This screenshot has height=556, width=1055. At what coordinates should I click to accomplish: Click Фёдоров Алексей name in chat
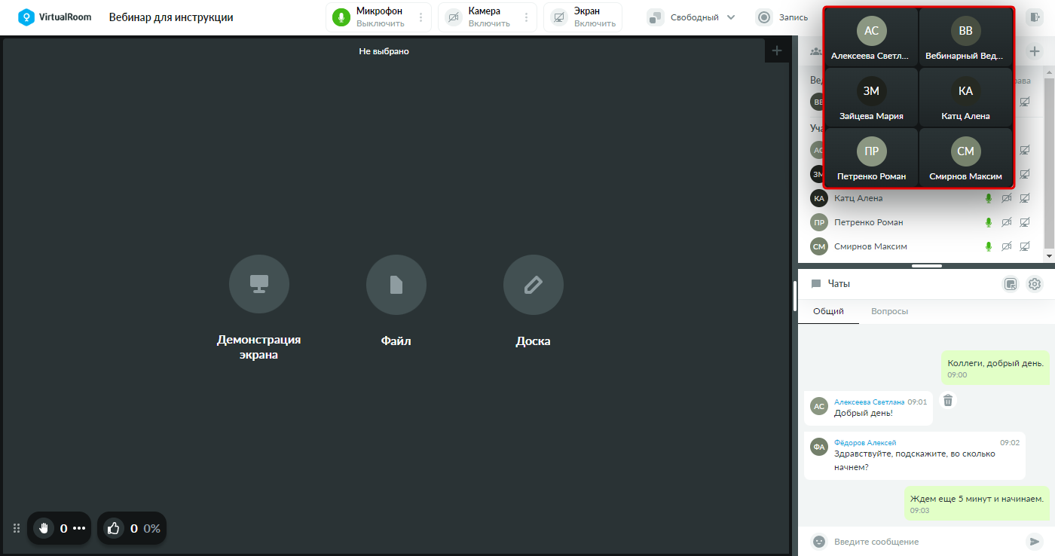coord(865,443)
